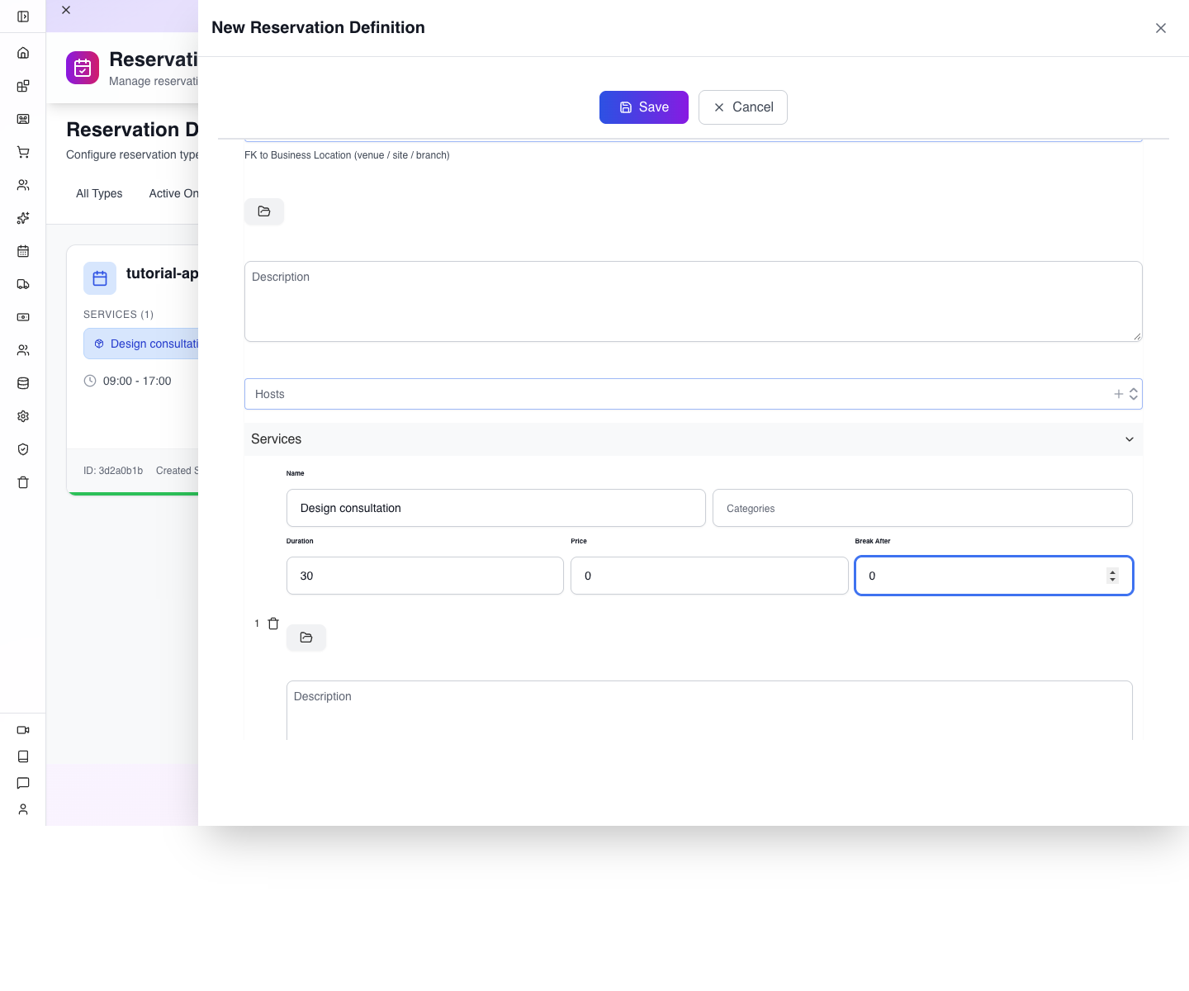Open the database icon in sidebar
Screen dimensions: 1189x991
tap(23, 383)
